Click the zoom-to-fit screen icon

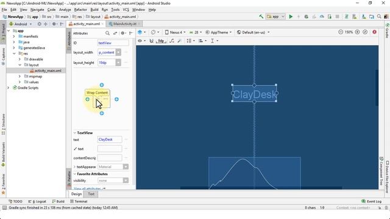pos(365,32)
